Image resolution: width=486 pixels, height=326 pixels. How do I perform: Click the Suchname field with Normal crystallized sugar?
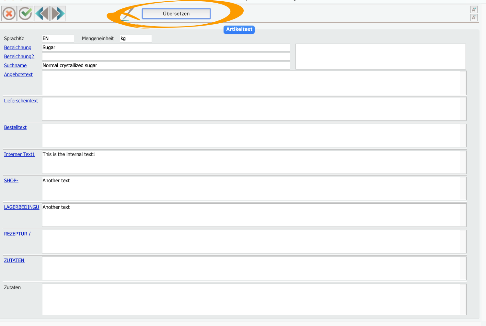(166, 66)
